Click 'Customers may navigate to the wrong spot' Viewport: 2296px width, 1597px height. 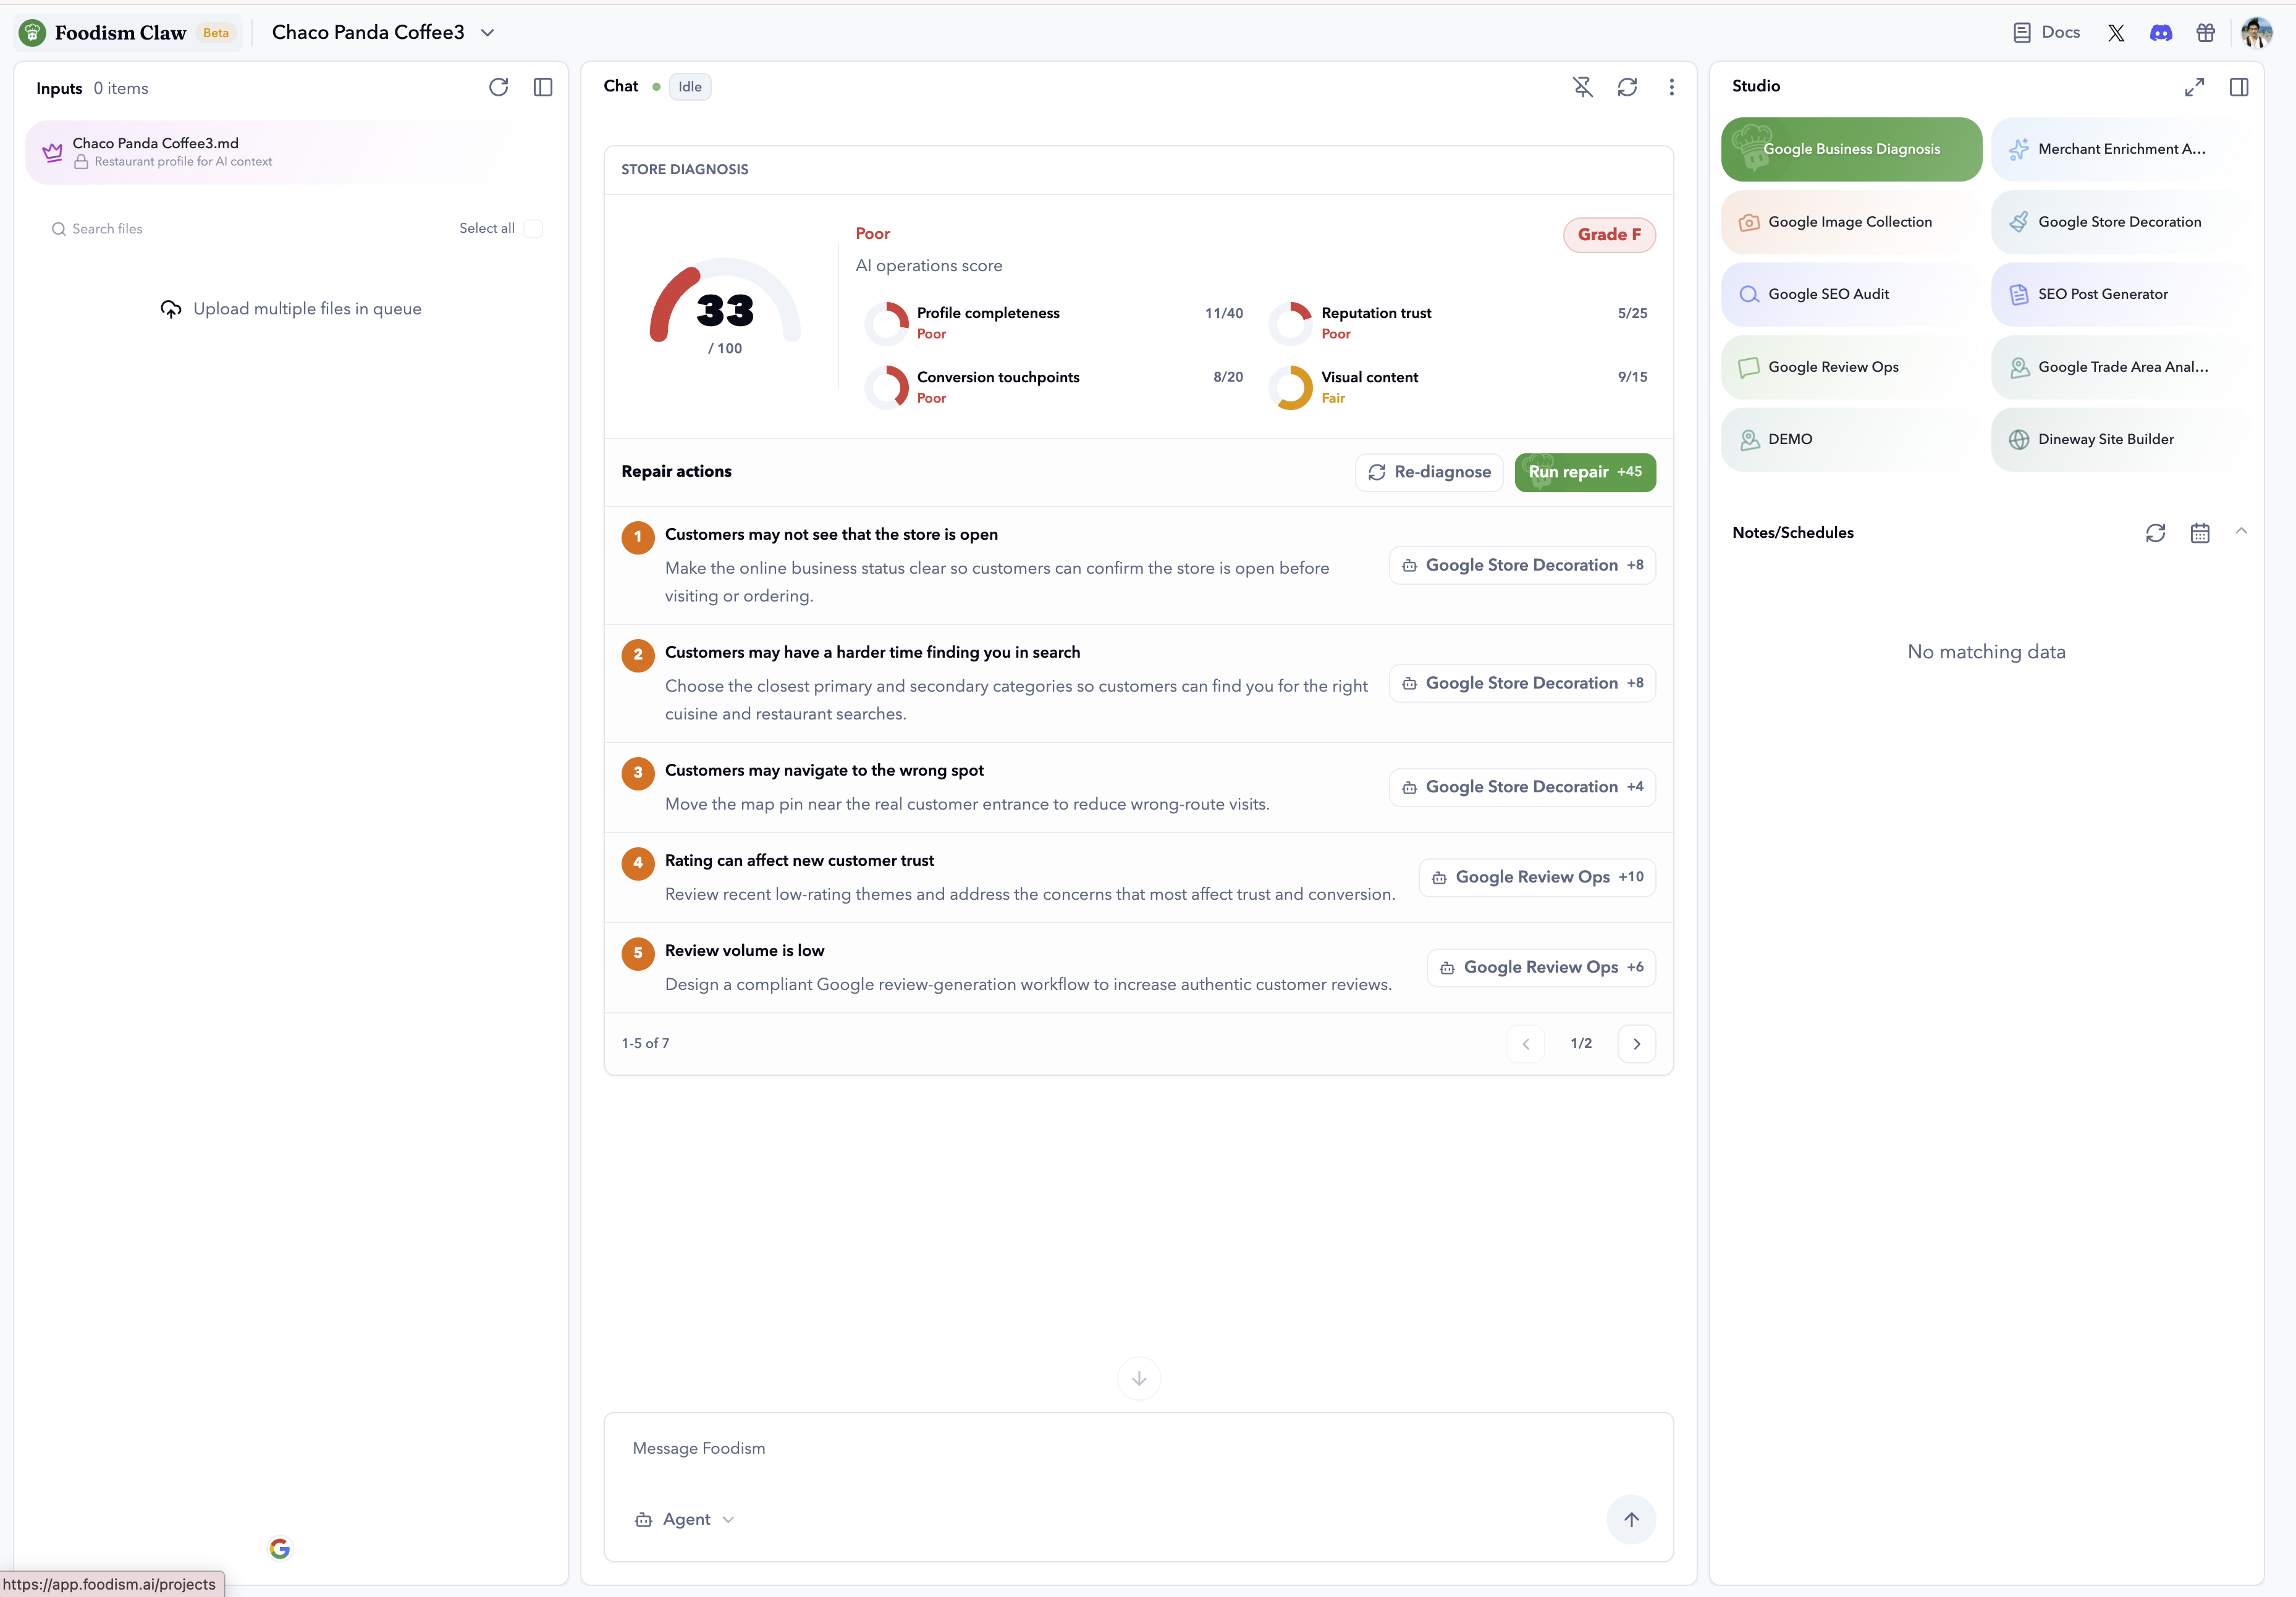[824, 771]
